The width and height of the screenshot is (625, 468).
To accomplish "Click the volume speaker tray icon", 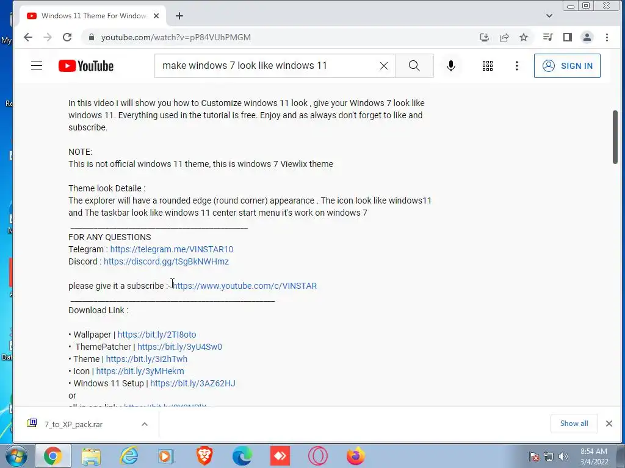I will coord(563,456).
